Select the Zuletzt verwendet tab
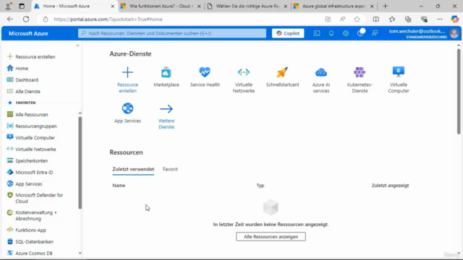Screen dimensions: 463x260 click(x=133, y=169)
